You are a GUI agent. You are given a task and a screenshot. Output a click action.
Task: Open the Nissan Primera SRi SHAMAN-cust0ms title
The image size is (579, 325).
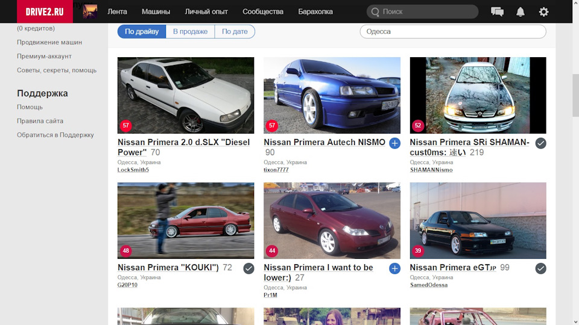pyautogui.click(x=470, y=147)
